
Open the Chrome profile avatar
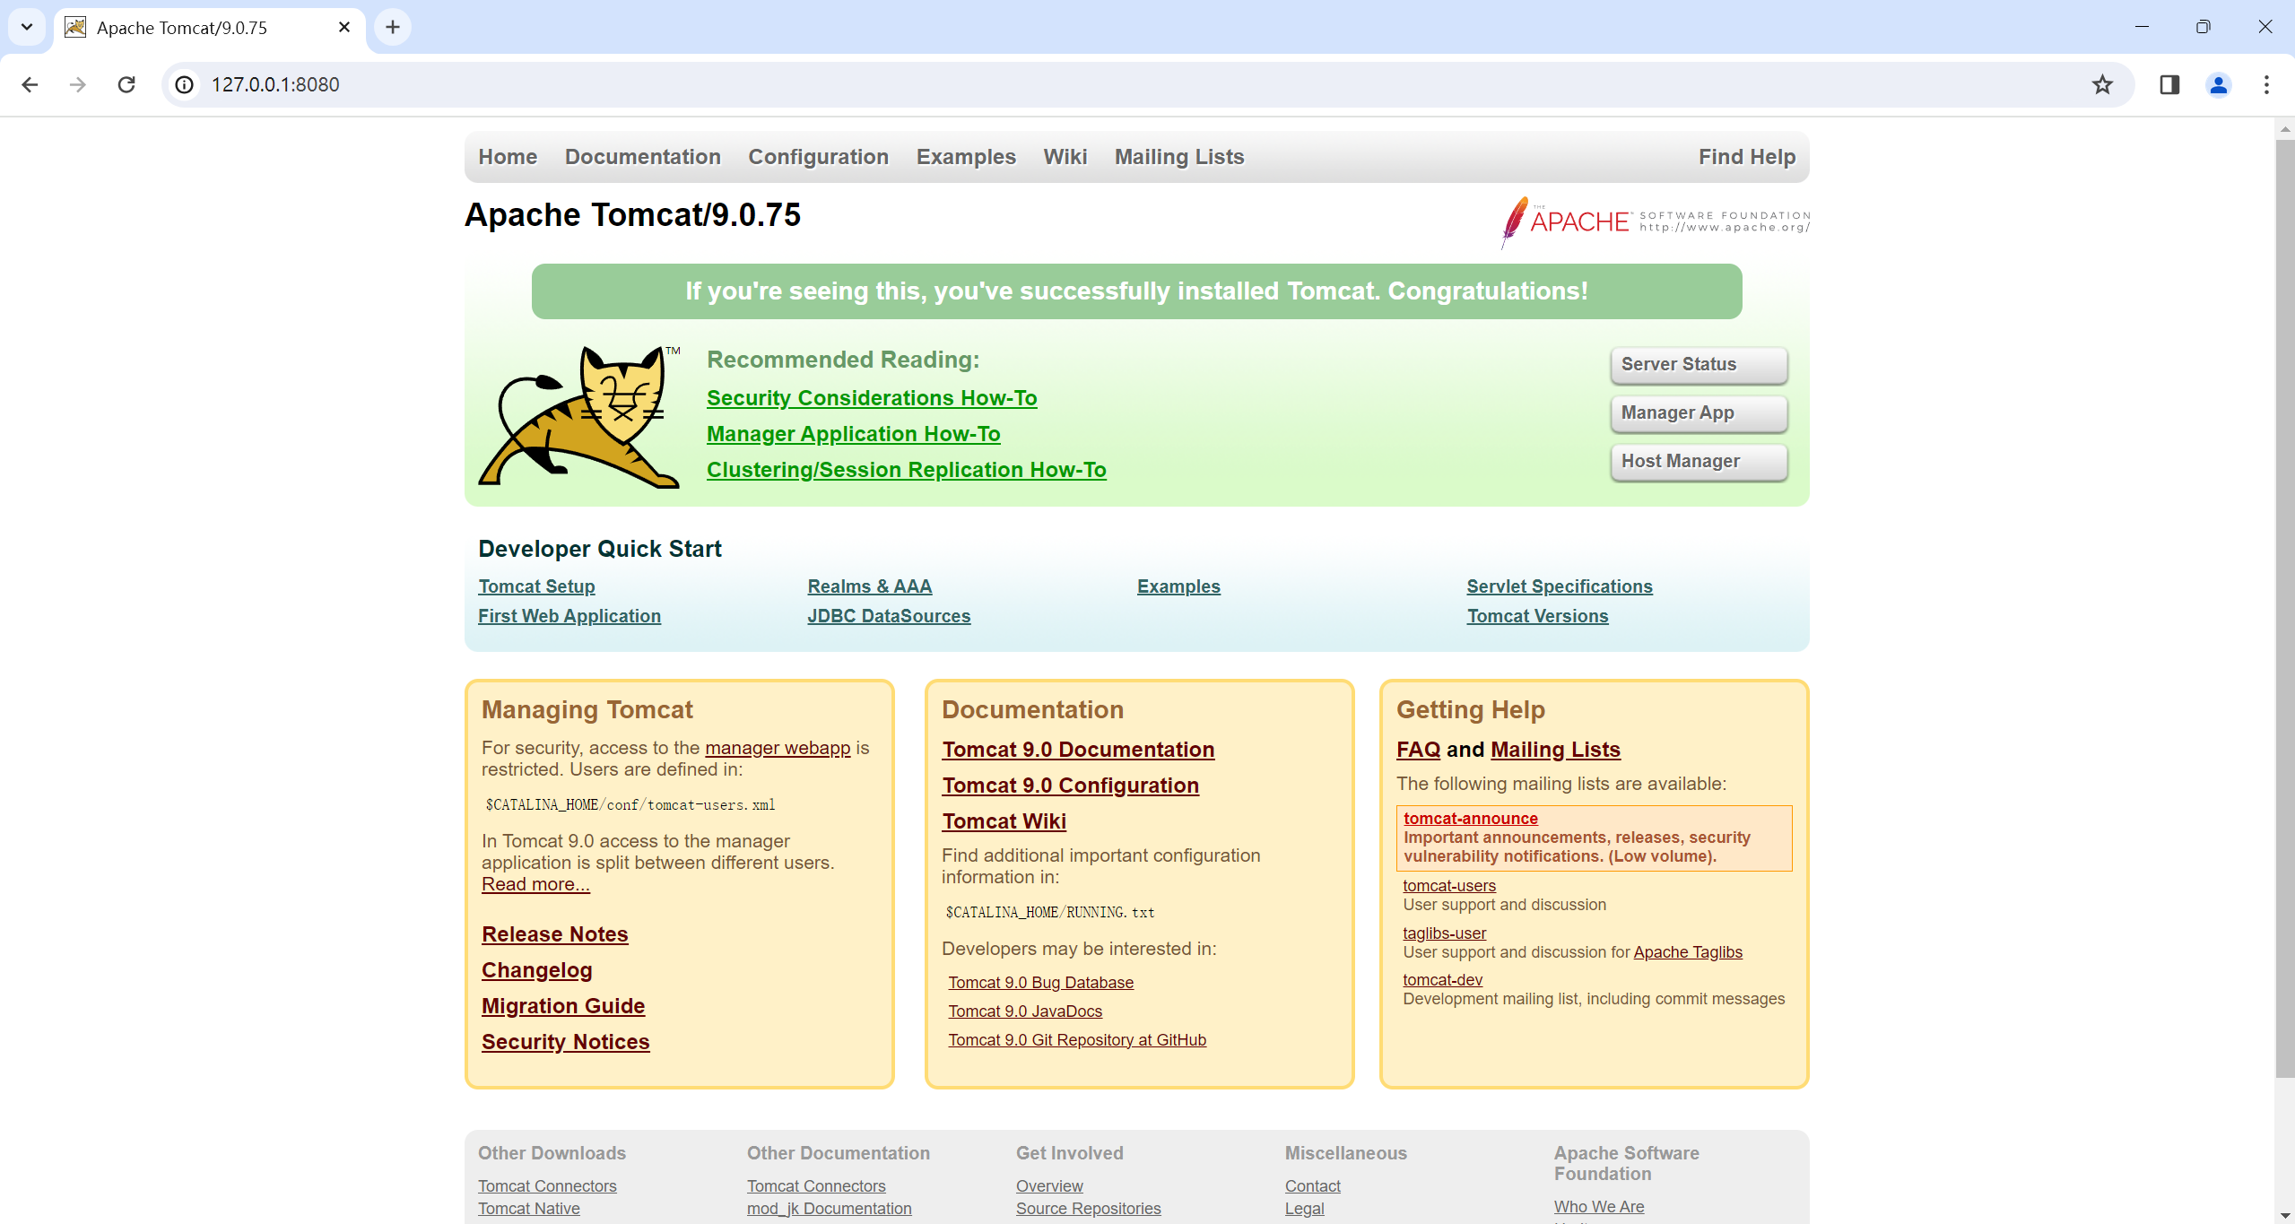tap(2218, 84)
